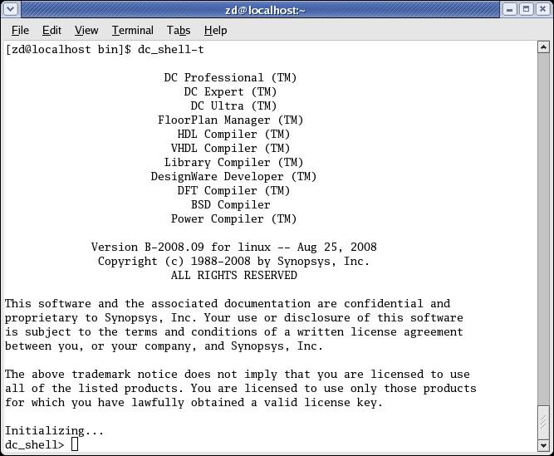Viewport: 554px width, 456px height.
Task: Click the 'BSD Compiler' line
Action: point(230,205)
